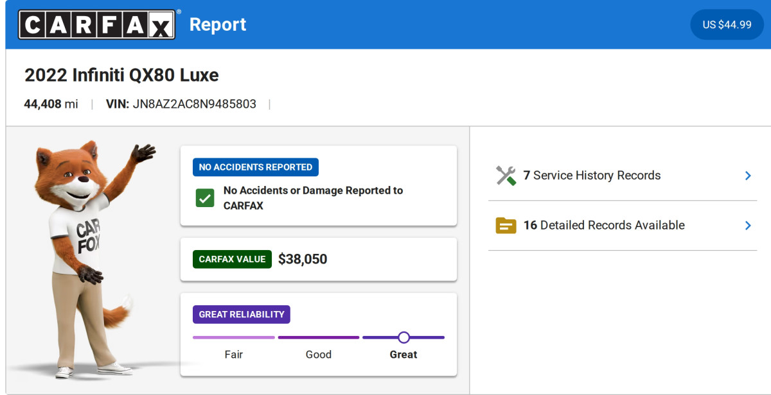Image resolution: width=771 pixels, height=395 pixels.
Task: Click the green no-accidents checkmark box
Action: click(205, 198)
